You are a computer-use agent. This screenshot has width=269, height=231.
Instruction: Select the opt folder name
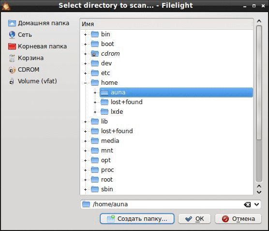(x=106, y=160)
